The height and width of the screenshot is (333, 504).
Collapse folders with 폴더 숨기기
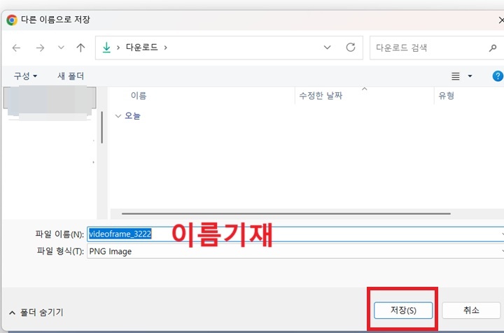coord(36,313)
